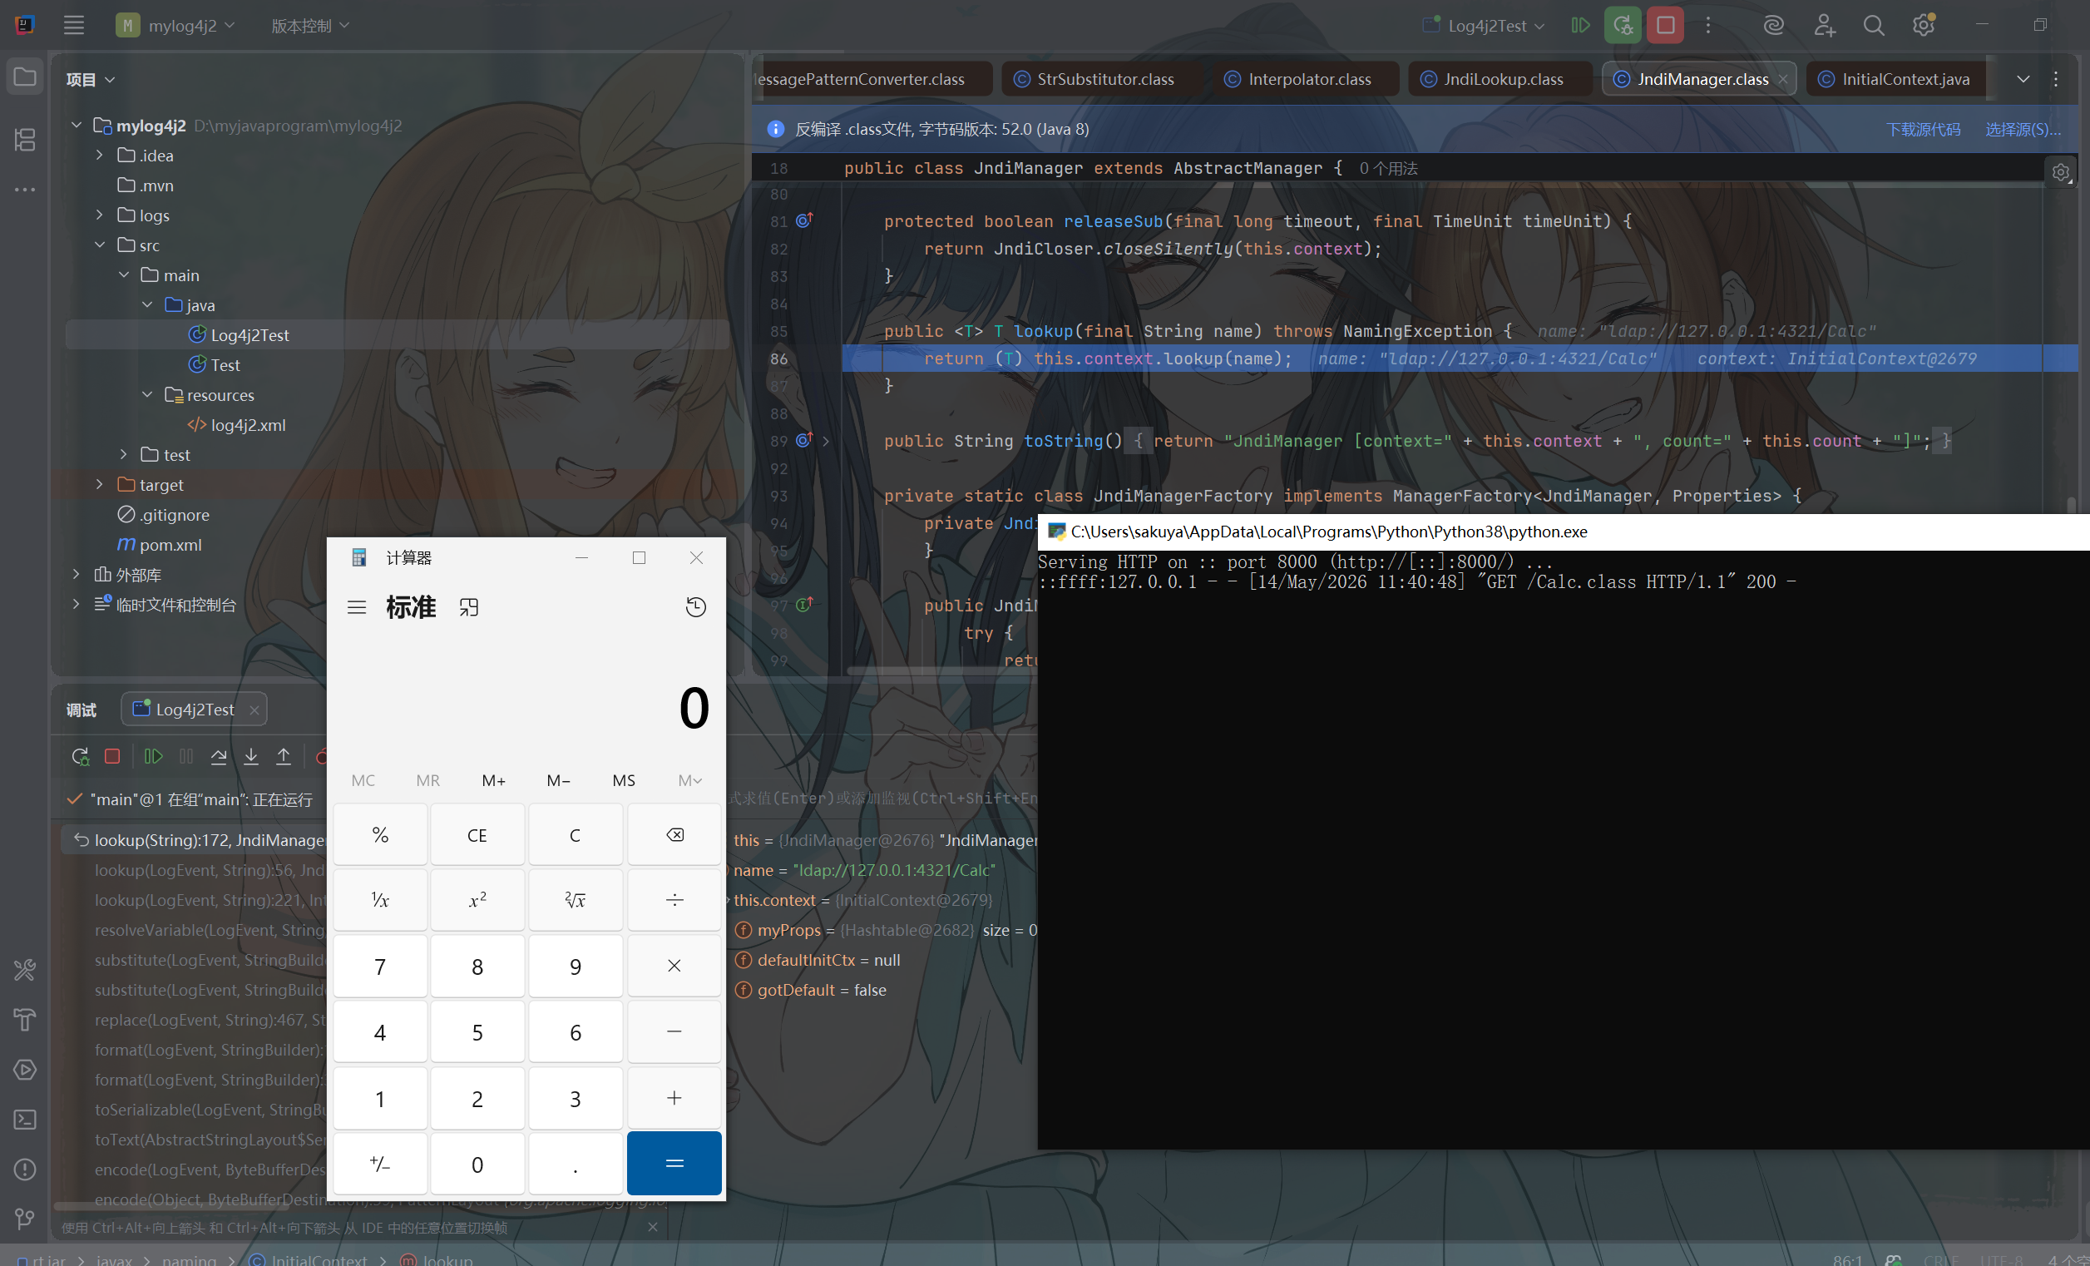Open the Terminal tool window icon
2090x1266 pixels.
[25, 1120]
